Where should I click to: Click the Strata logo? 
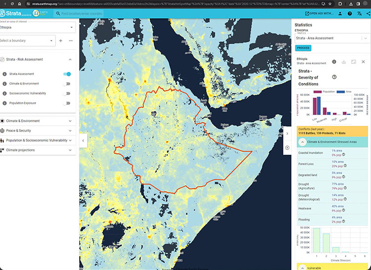point(11,13)
